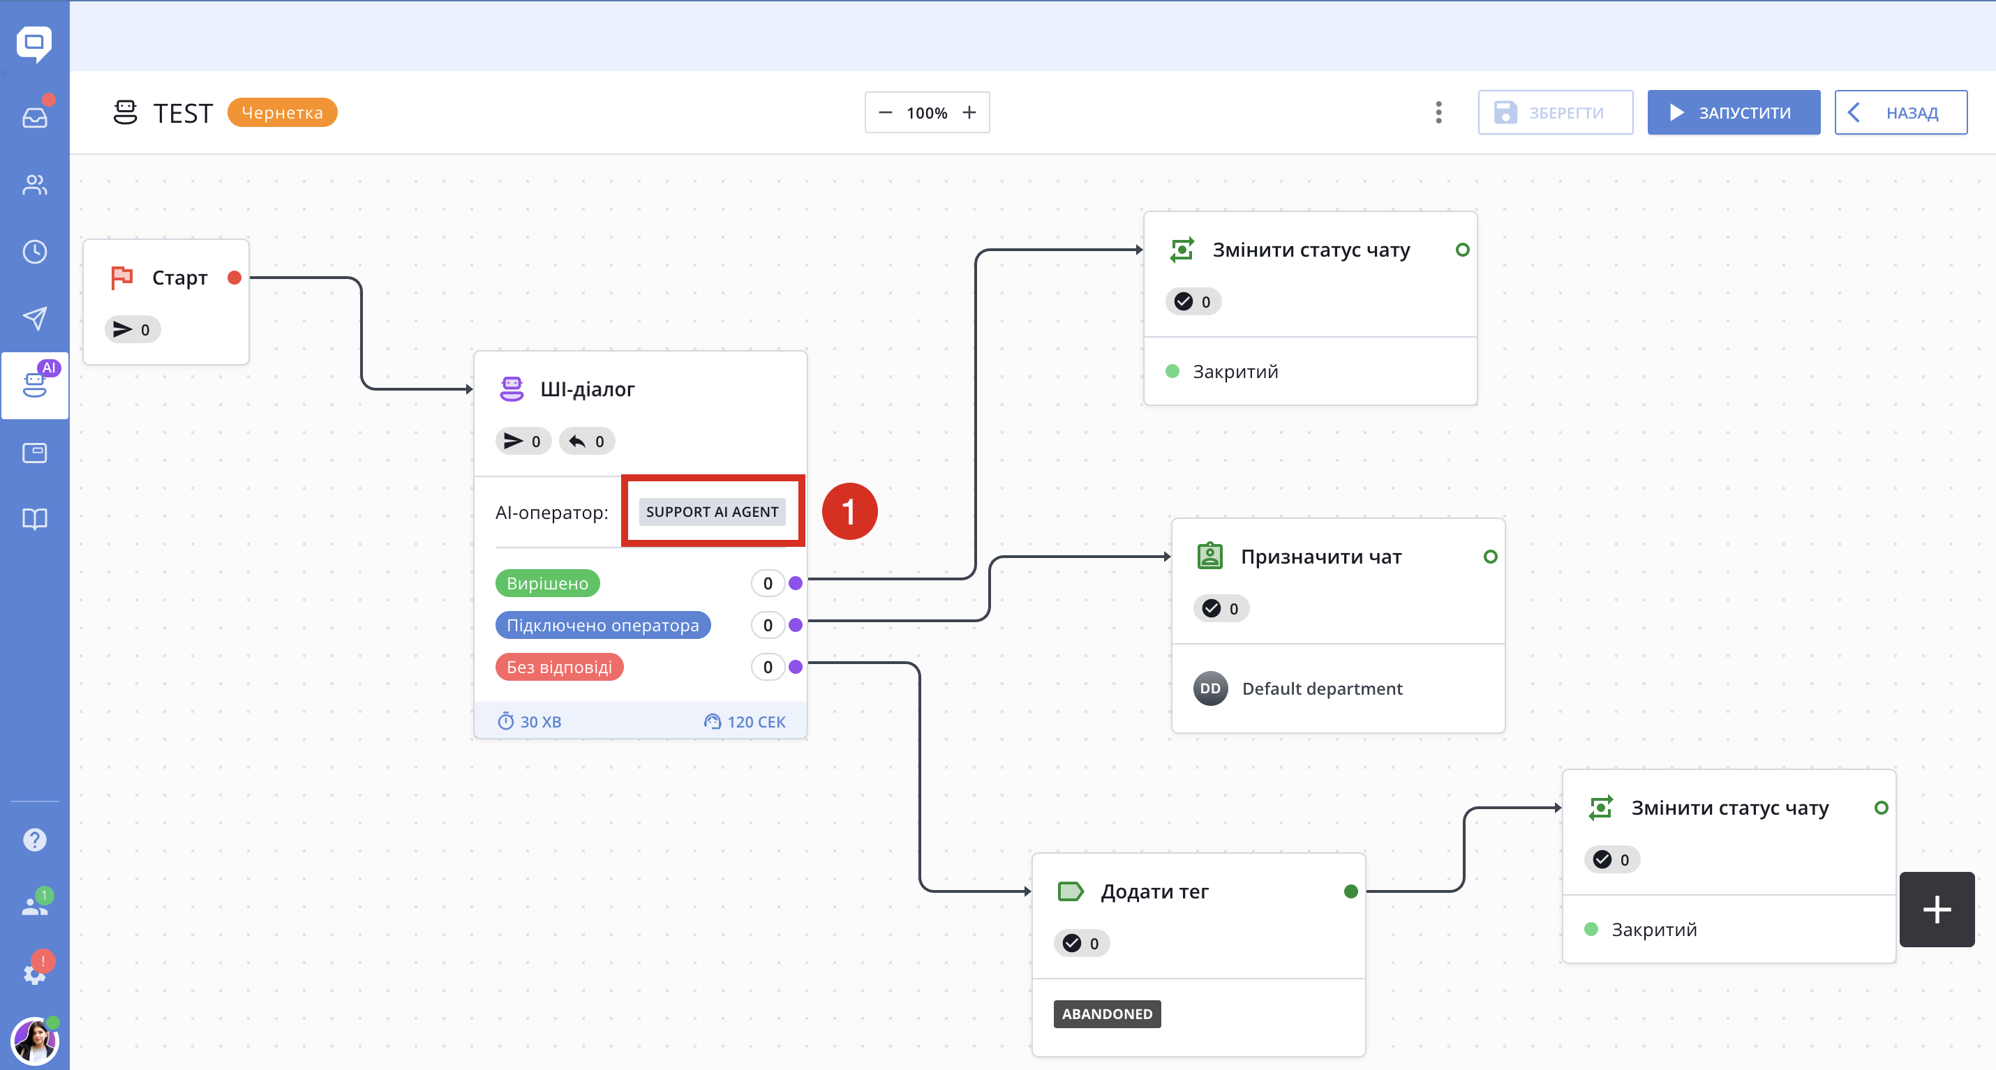Open the widget window icon in sidebar
Viewport: 1996px width, 1070px height.
tap(35, 452)
